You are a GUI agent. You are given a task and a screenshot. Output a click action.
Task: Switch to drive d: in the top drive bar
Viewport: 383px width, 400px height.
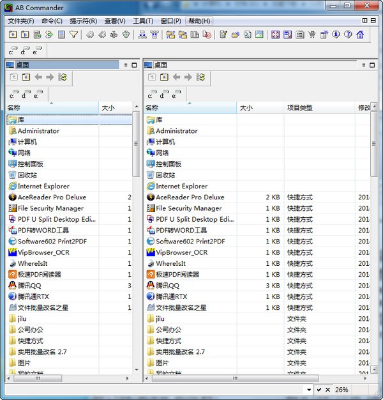25,50
